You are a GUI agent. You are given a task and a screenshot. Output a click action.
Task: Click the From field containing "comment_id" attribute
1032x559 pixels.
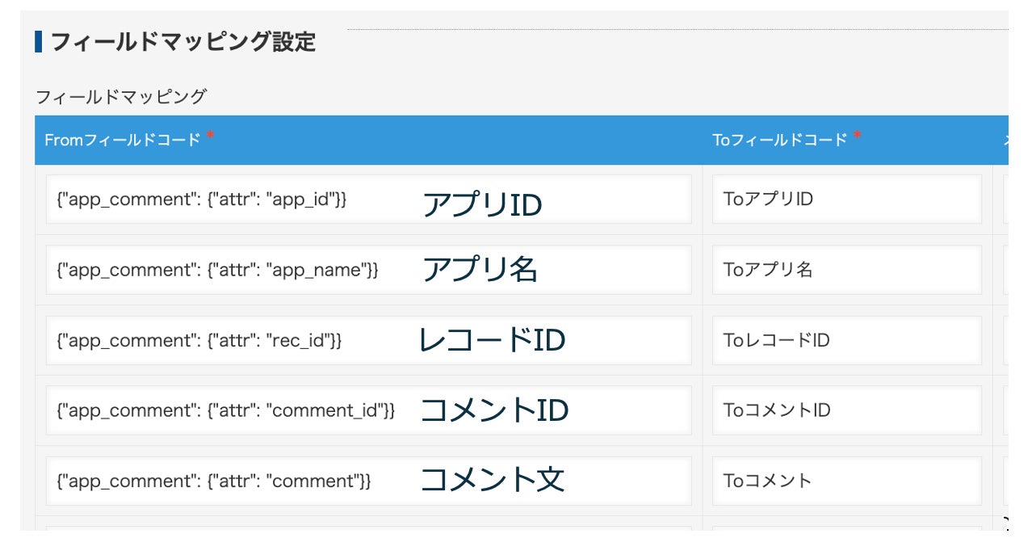[226, 411]
